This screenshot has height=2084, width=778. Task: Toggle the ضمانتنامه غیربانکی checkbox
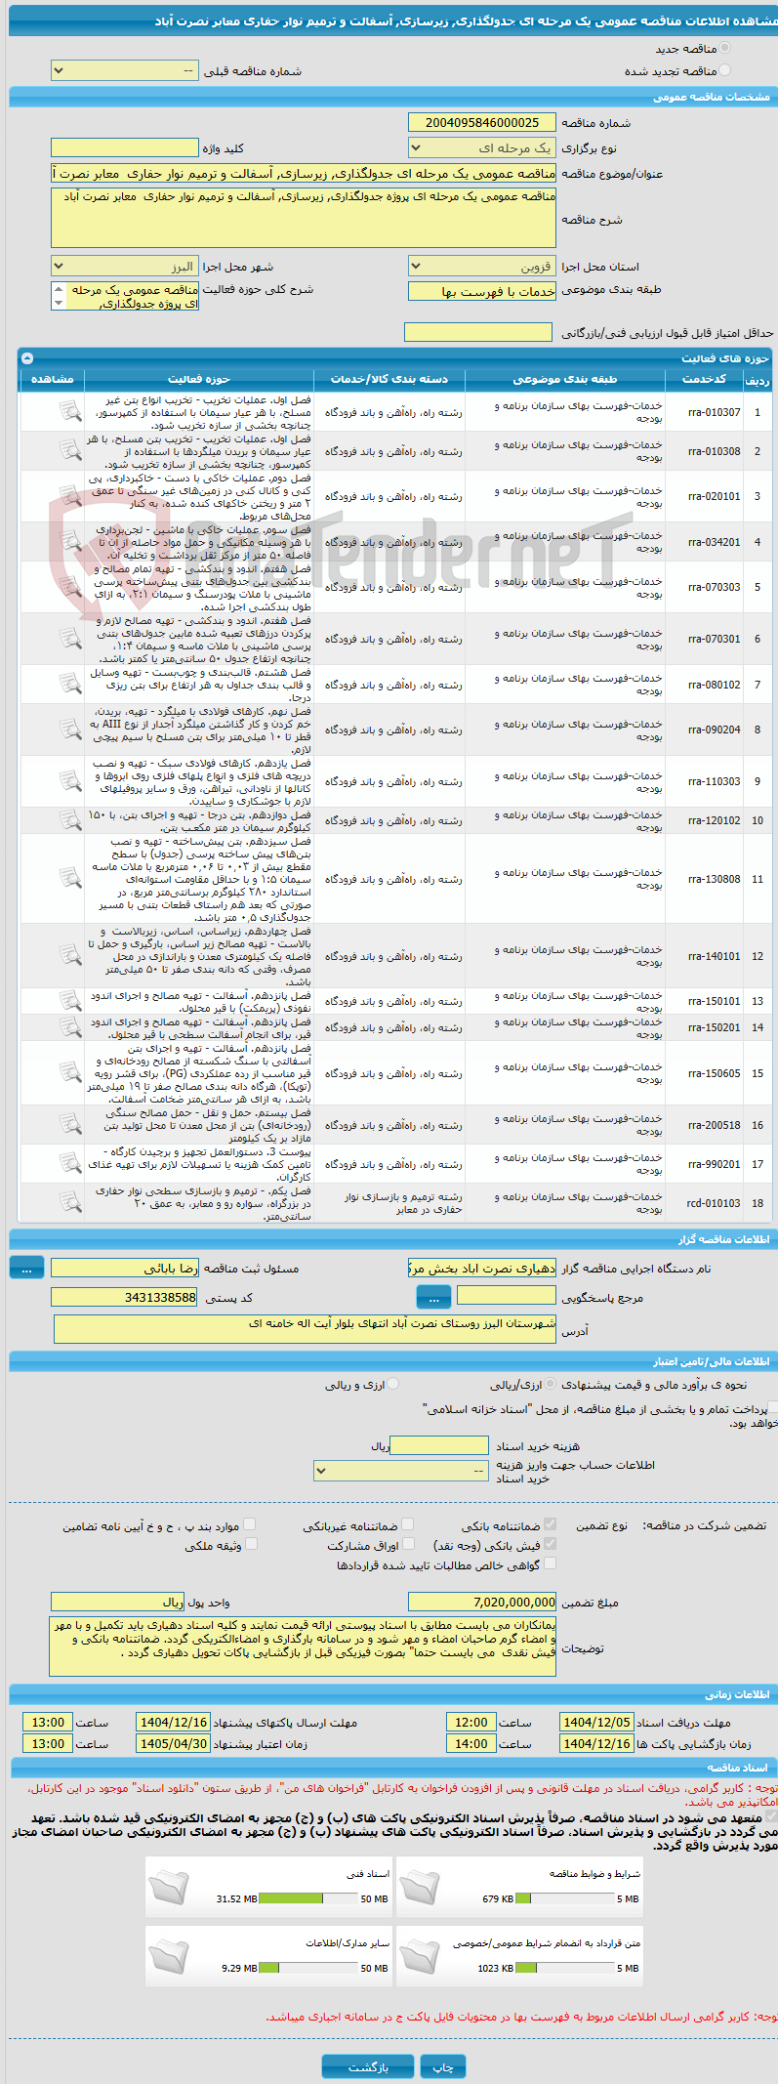(x=407, y=1524)
